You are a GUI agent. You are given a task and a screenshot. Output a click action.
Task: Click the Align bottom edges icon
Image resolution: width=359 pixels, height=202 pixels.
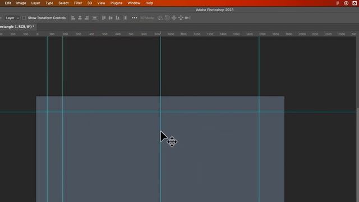117,18
